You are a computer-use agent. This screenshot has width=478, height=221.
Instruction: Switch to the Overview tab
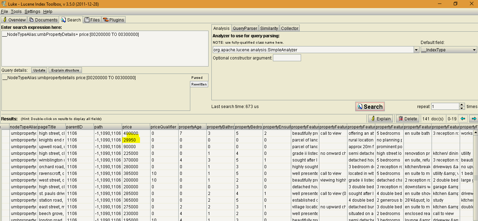[14, 20]
